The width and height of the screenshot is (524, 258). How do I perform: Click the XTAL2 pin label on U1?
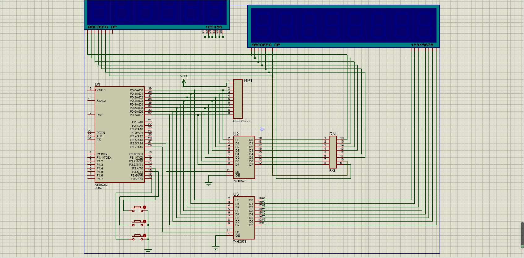pos(101,101)
